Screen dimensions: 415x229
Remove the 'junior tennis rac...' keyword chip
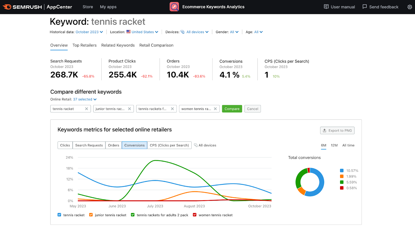pyautogui.click(x=129, y=109)
